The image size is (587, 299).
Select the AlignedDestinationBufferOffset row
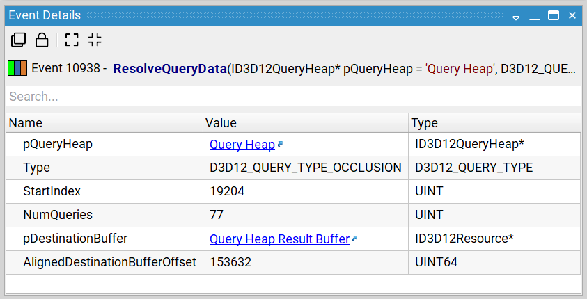[104, 262]
